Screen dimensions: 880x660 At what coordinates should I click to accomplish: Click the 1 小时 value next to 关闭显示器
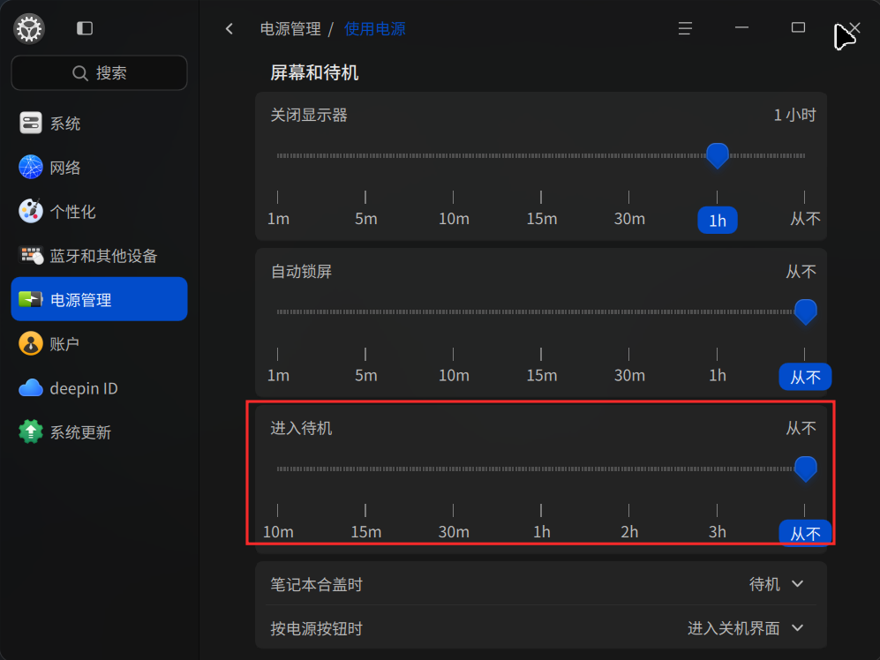pyautogui.click(x=794, y=115)
